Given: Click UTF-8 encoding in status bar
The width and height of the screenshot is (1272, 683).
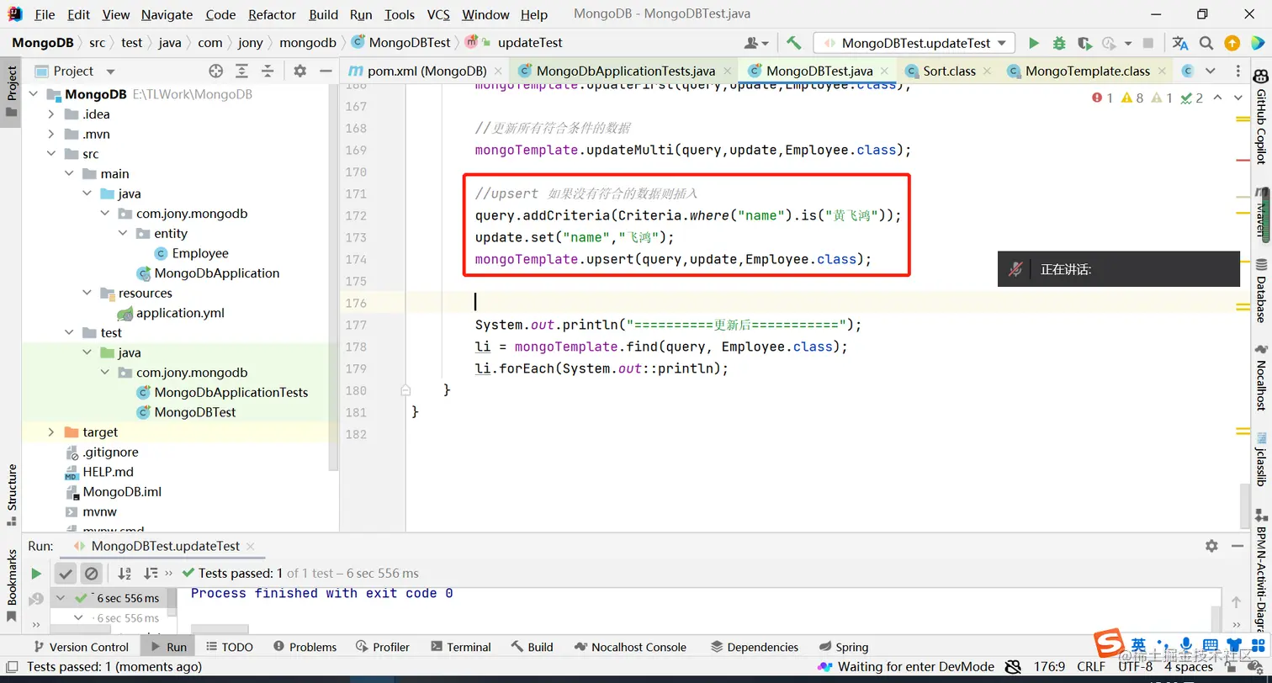Looking at the screenshot, I should [1136, 667].
